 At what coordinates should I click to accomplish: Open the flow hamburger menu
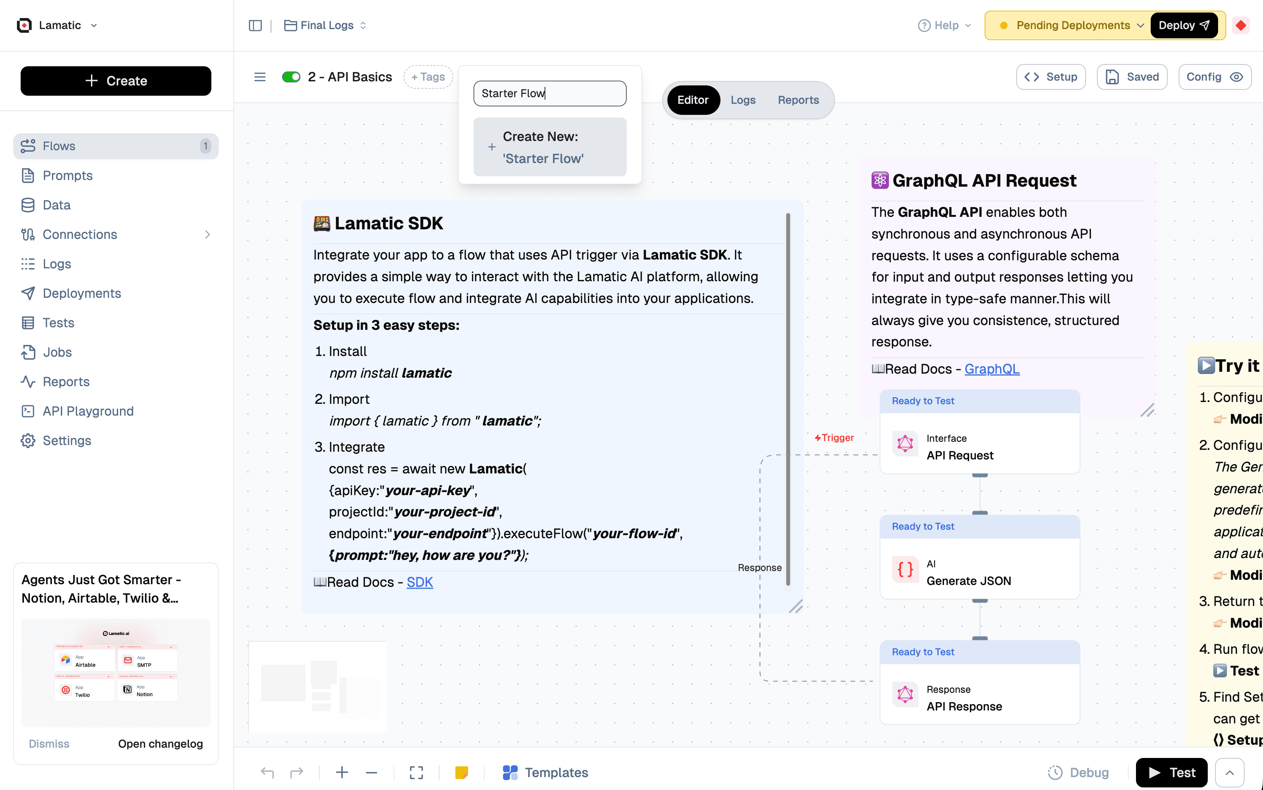[260, 77]
